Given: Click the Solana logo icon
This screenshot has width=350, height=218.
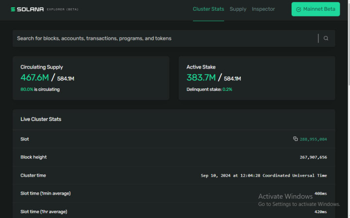Looking at the screenshot, I should [13, 9].
